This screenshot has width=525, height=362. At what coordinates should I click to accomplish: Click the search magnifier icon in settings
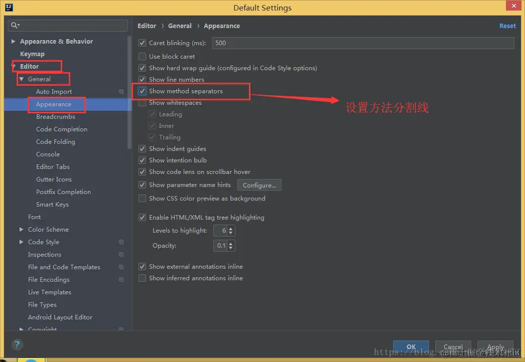14,25
